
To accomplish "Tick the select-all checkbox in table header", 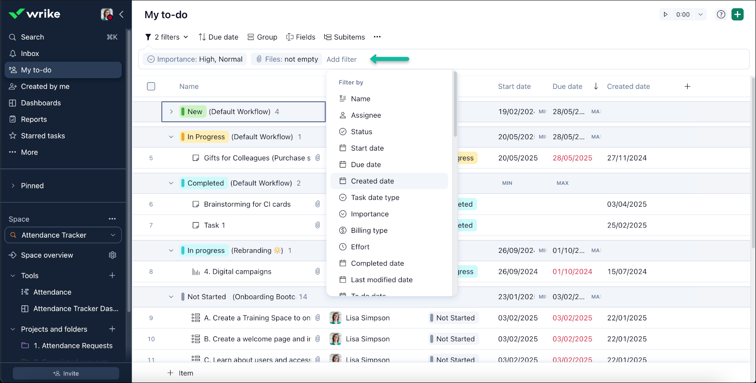I will click(x=151, y=86).
